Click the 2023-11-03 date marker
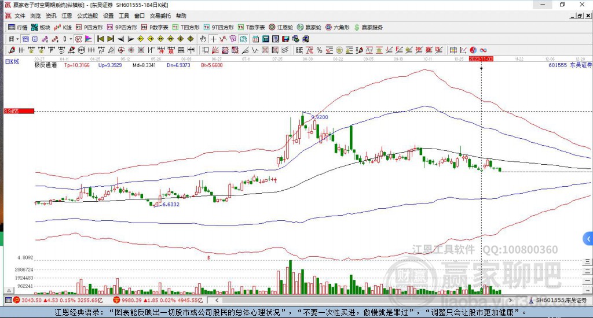This screenshot has width=593, height=318. point(481,59)
